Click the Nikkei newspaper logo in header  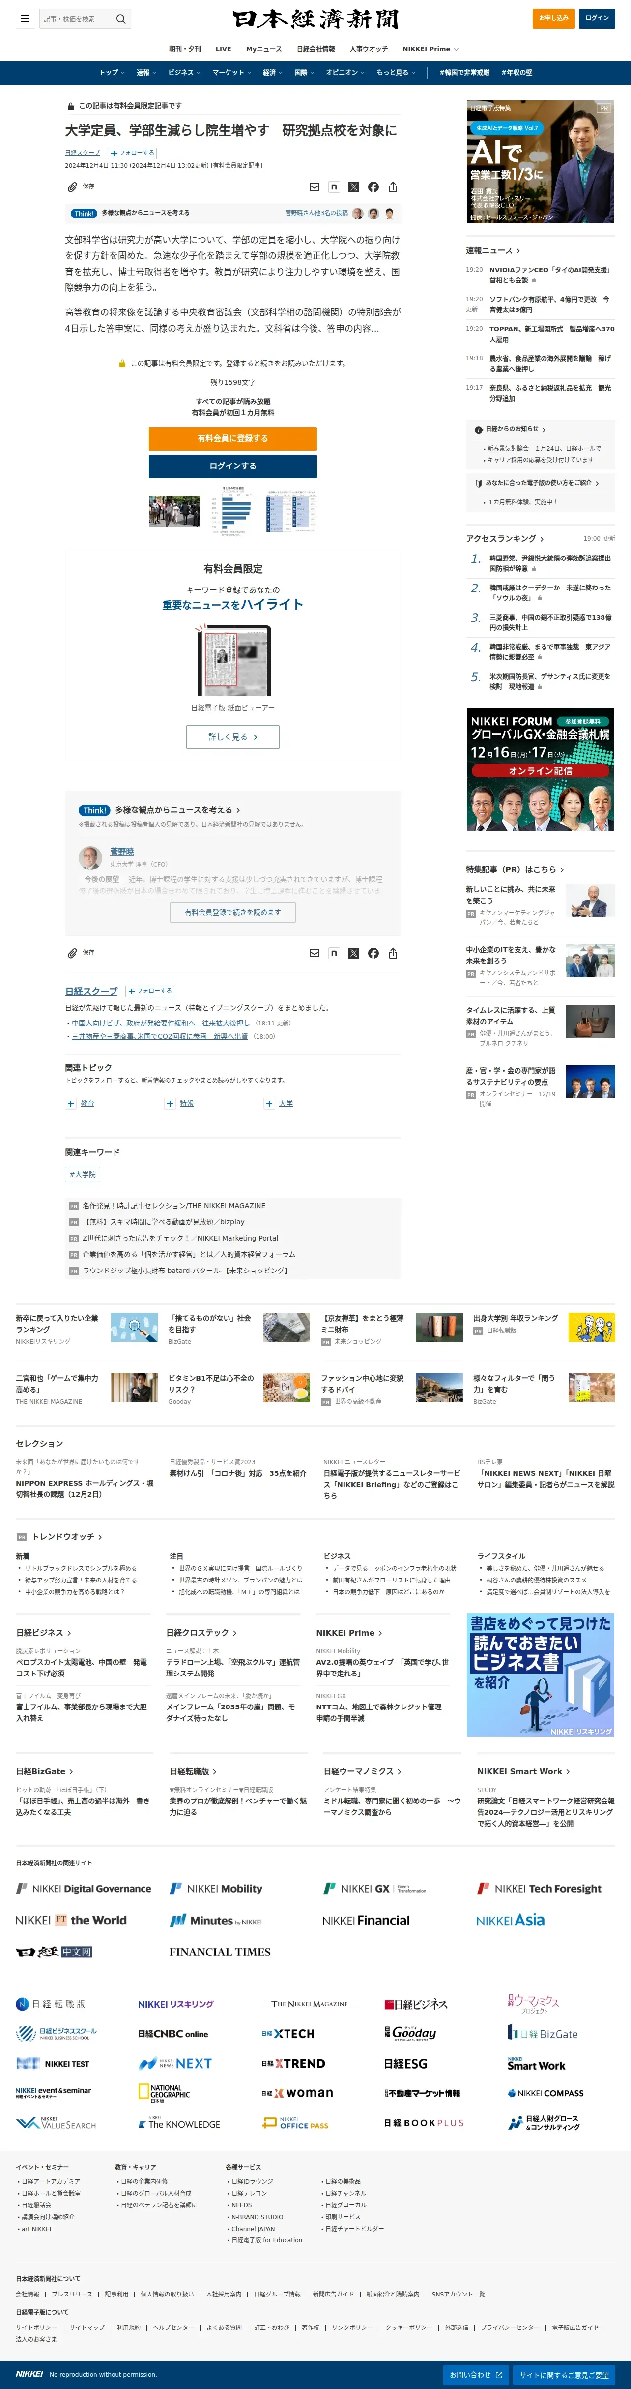pyautogui.click(x=316, y=19)
